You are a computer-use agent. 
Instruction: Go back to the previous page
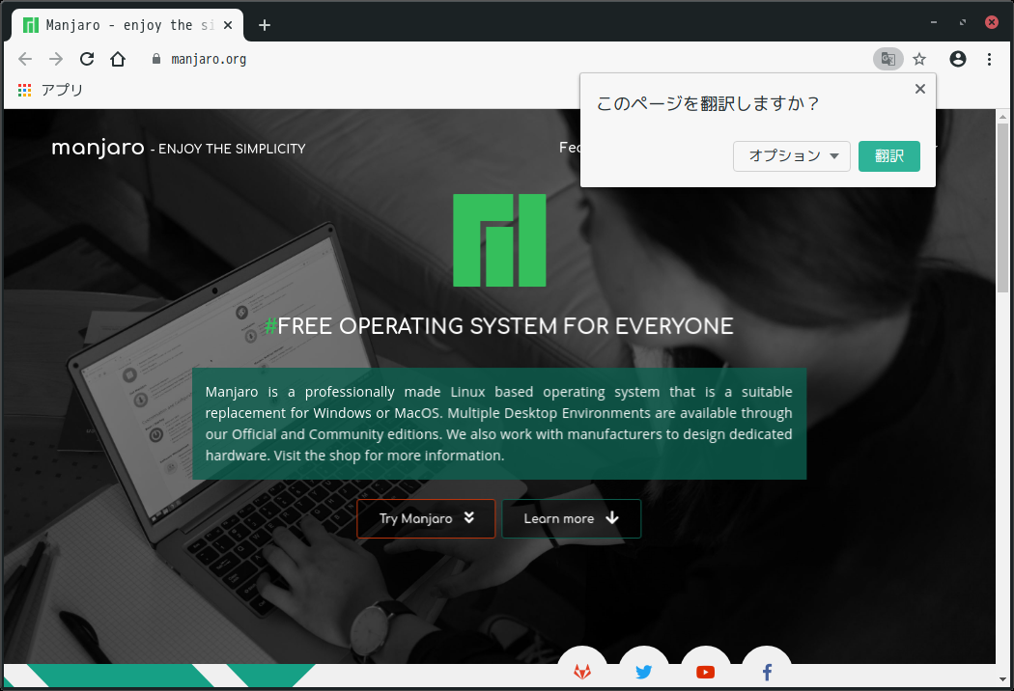(x=25, y=60)
